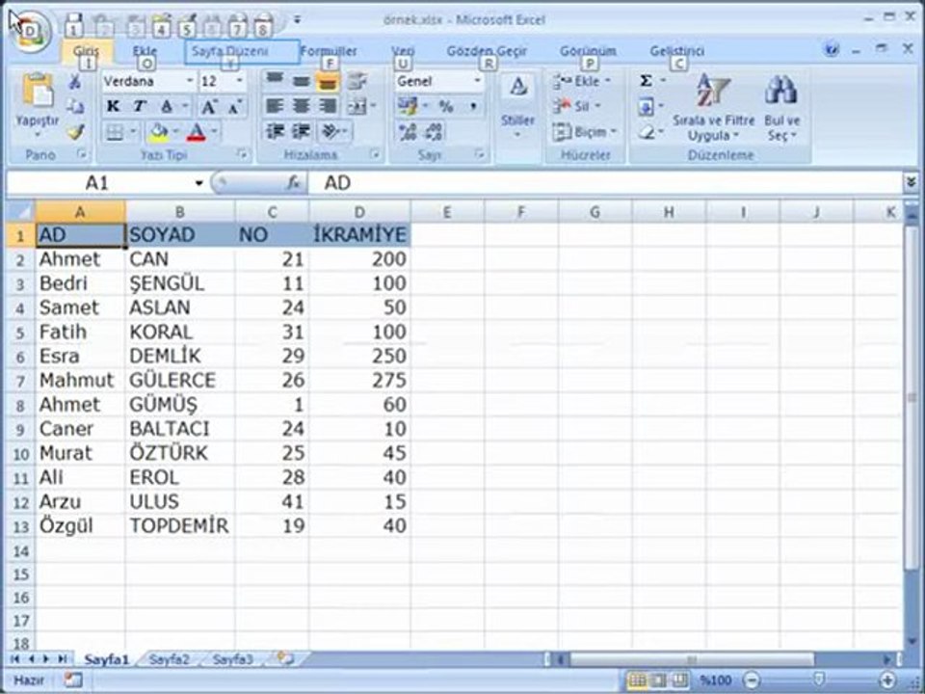Open the Biçim format button
This screenshot has width=925, height=694.
[x=584, y=132]
